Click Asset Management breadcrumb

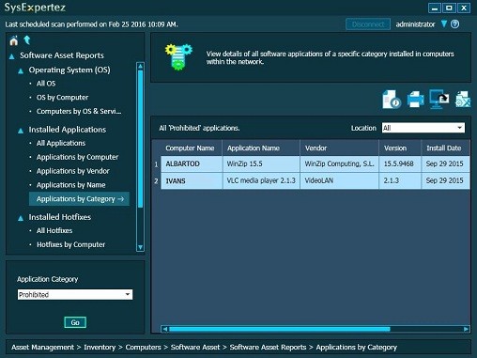coord(42,347)
